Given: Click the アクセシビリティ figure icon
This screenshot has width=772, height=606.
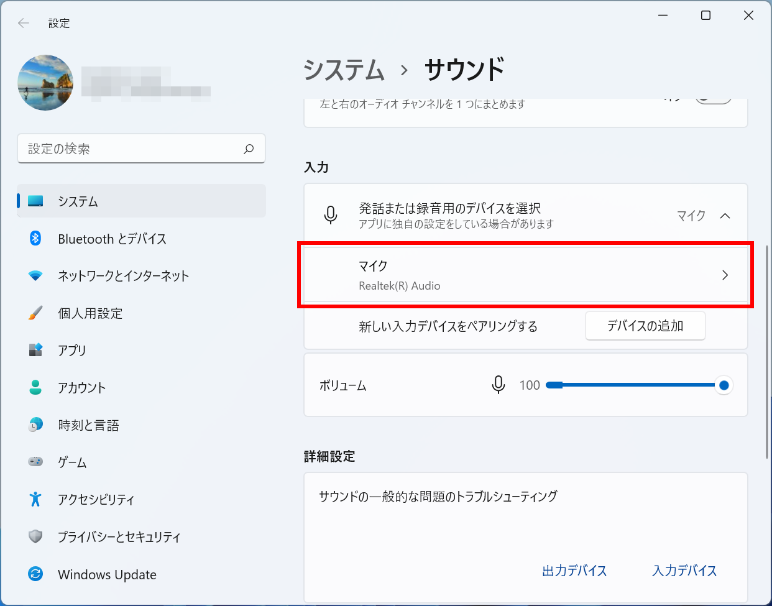Looking at the screenshot, I should pyautogui.click(x=35, y=499).
